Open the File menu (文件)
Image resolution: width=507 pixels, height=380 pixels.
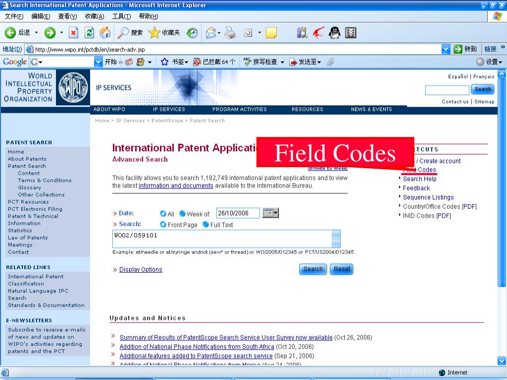(14, 16)
